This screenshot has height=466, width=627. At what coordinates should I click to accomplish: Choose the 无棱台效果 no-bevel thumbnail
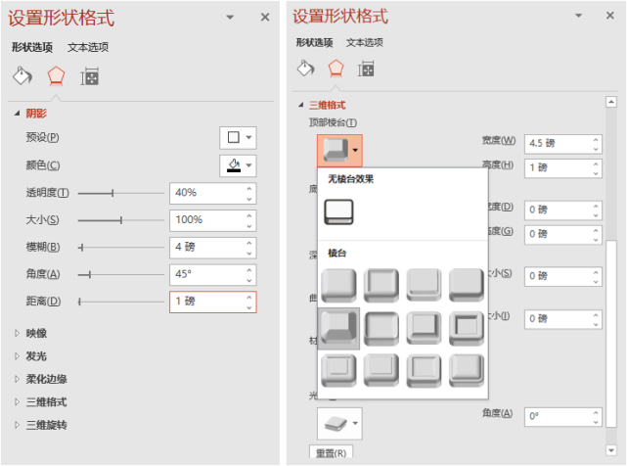coord(338,211)
